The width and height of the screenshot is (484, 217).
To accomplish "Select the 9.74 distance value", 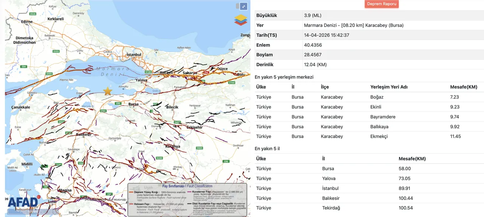I will tap(455, 117).
